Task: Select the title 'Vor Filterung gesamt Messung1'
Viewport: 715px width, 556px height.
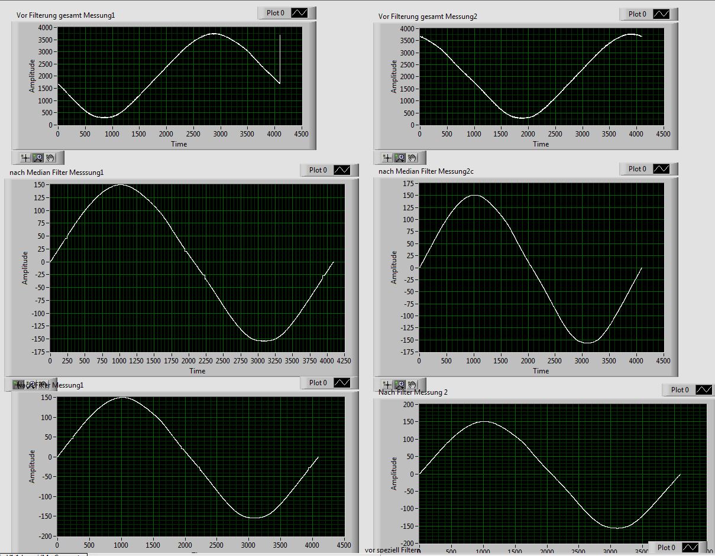Action: point(66,15)
